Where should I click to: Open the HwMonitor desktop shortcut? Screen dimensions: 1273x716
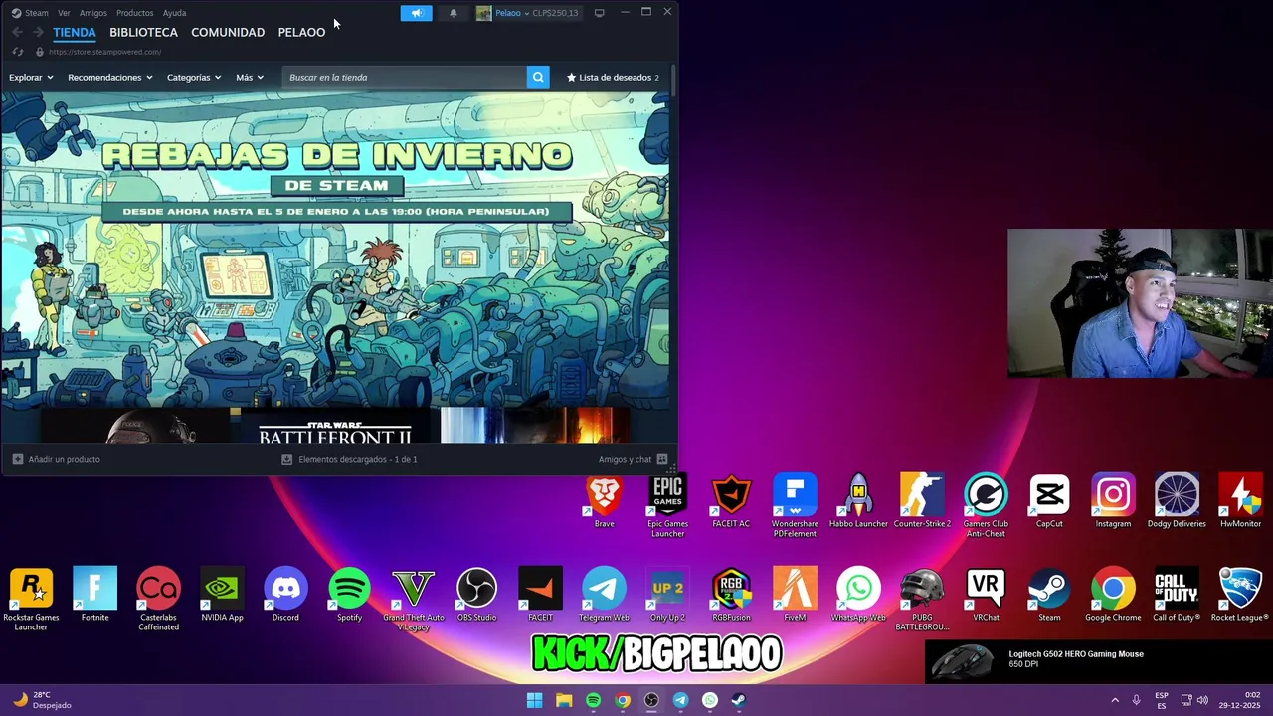(1240, 501)
